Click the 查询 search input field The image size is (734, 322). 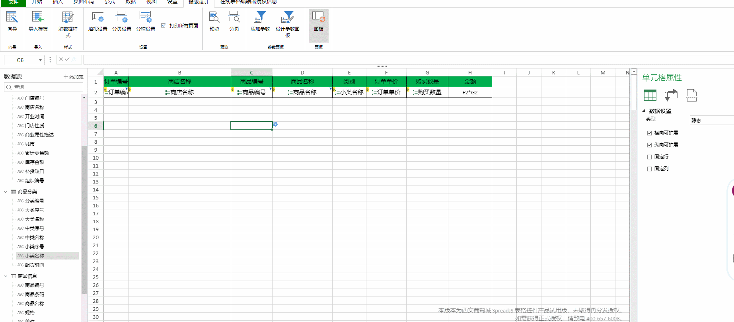(x=43, y=87)
